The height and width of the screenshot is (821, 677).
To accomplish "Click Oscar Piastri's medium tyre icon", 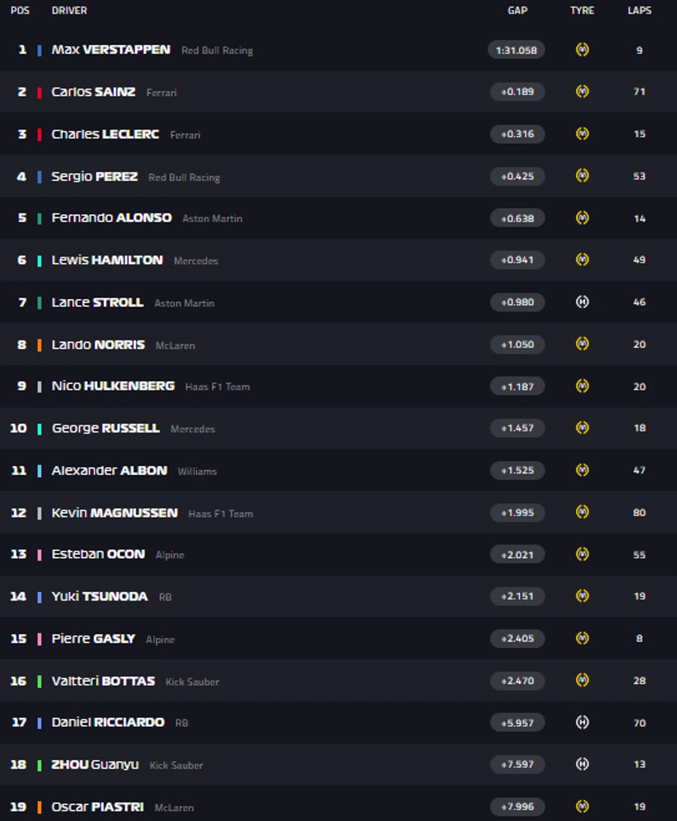I will coord(582,806).
